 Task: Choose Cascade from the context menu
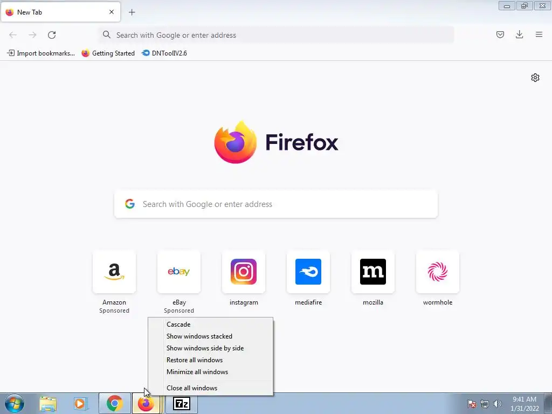coord(211,324)
